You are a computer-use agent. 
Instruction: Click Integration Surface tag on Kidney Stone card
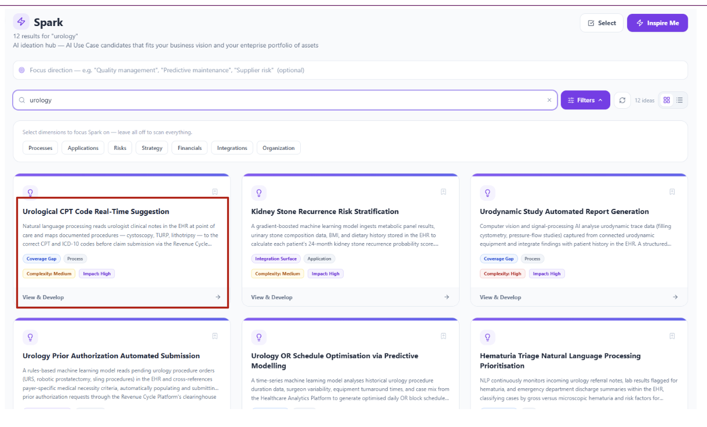coord(276,259)
